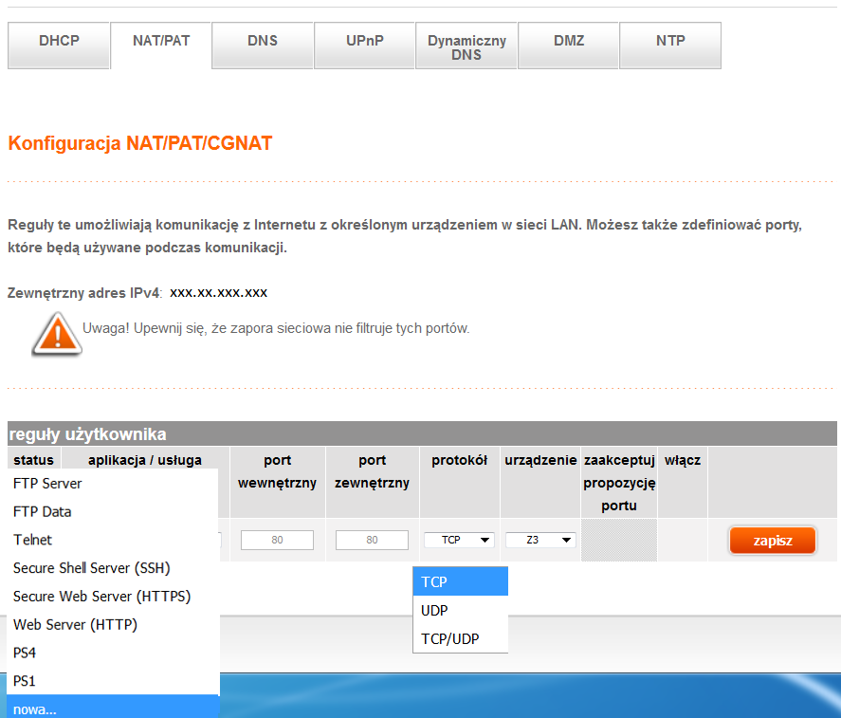The image size is (841, 718).
Task: Click the port zewnętrzny input field
Action: click(371, 539)
